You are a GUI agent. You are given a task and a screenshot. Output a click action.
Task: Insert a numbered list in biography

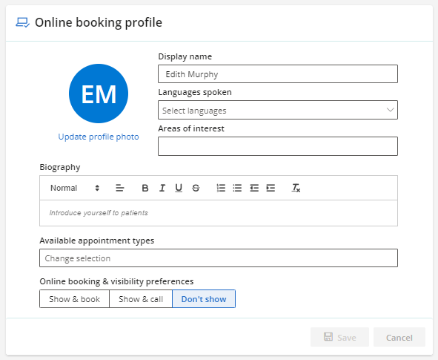221,188
